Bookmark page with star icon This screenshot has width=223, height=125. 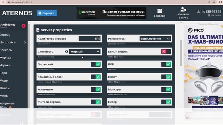214,2
